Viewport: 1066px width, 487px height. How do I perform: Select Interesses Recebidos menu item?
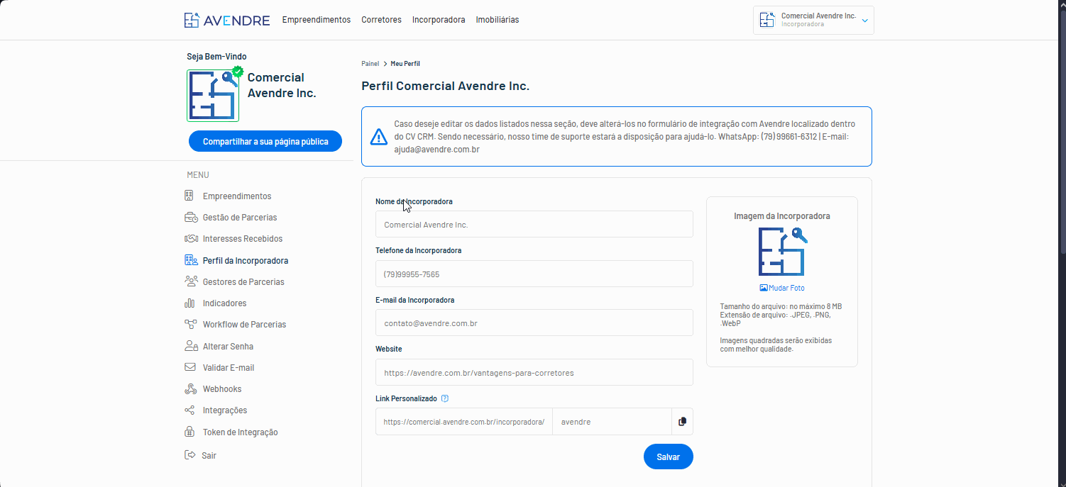(243, 238)
